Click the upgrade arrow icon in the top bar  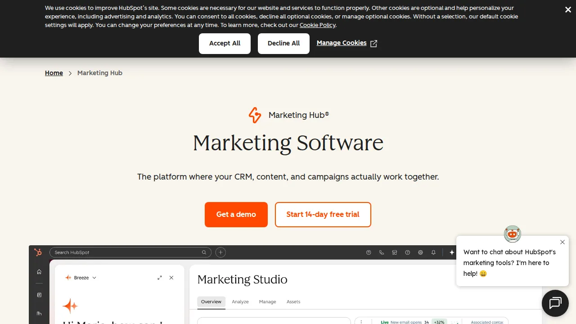coord(369,252)
